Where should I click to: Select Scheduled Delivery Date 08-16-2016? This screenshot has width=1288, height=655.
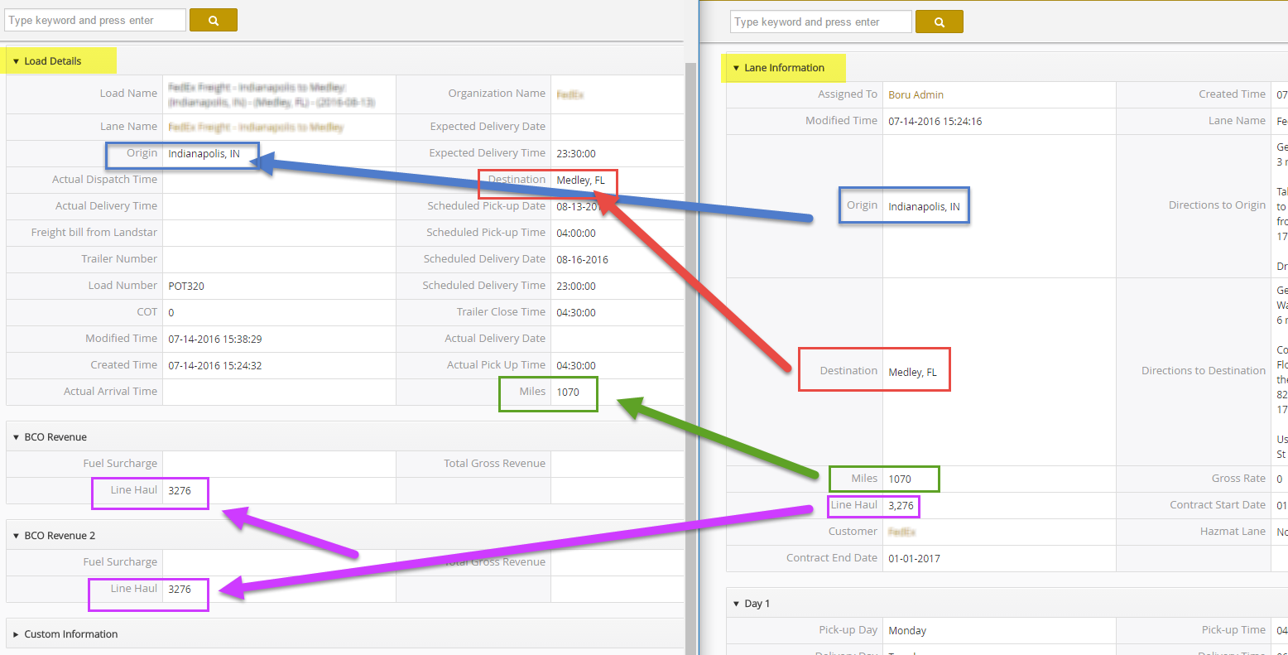[582, 259]
